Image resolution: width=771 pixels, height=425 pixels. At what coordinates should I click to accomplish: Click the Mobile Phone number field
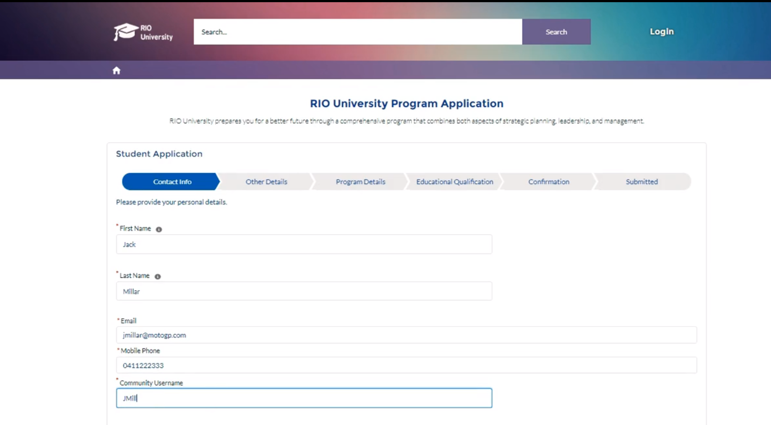[x=406, y=365]
